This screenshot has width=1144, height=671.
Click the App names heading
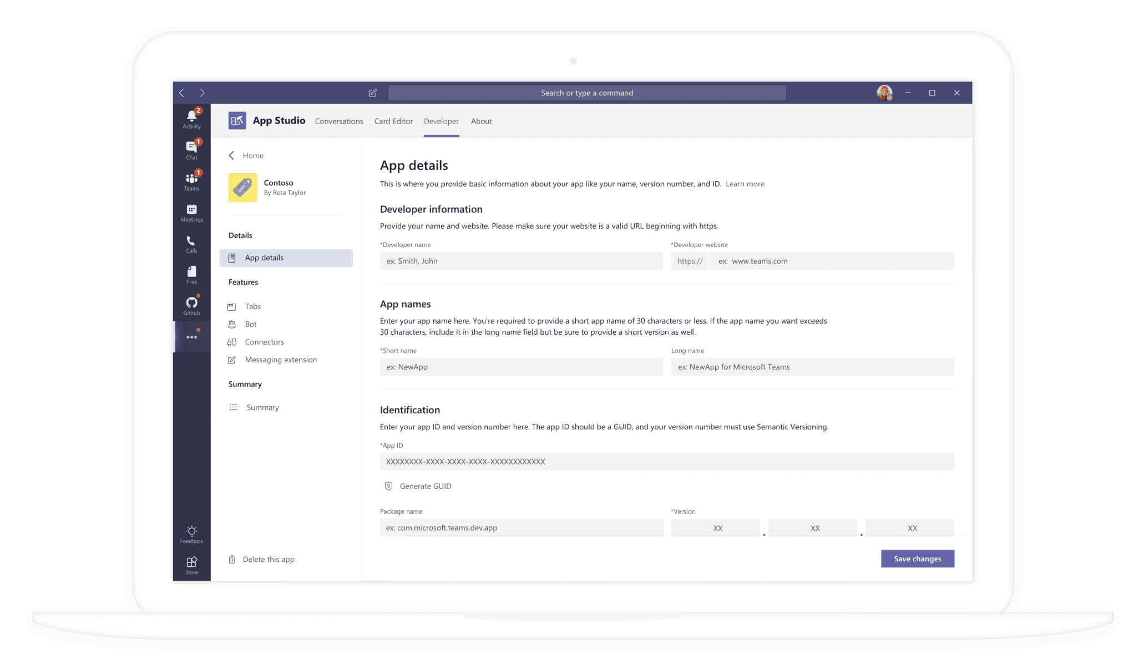point(406,304)
